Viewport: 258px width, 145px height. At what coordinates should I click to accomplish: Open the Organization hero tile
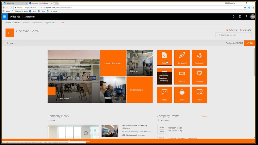click(140, 90)
